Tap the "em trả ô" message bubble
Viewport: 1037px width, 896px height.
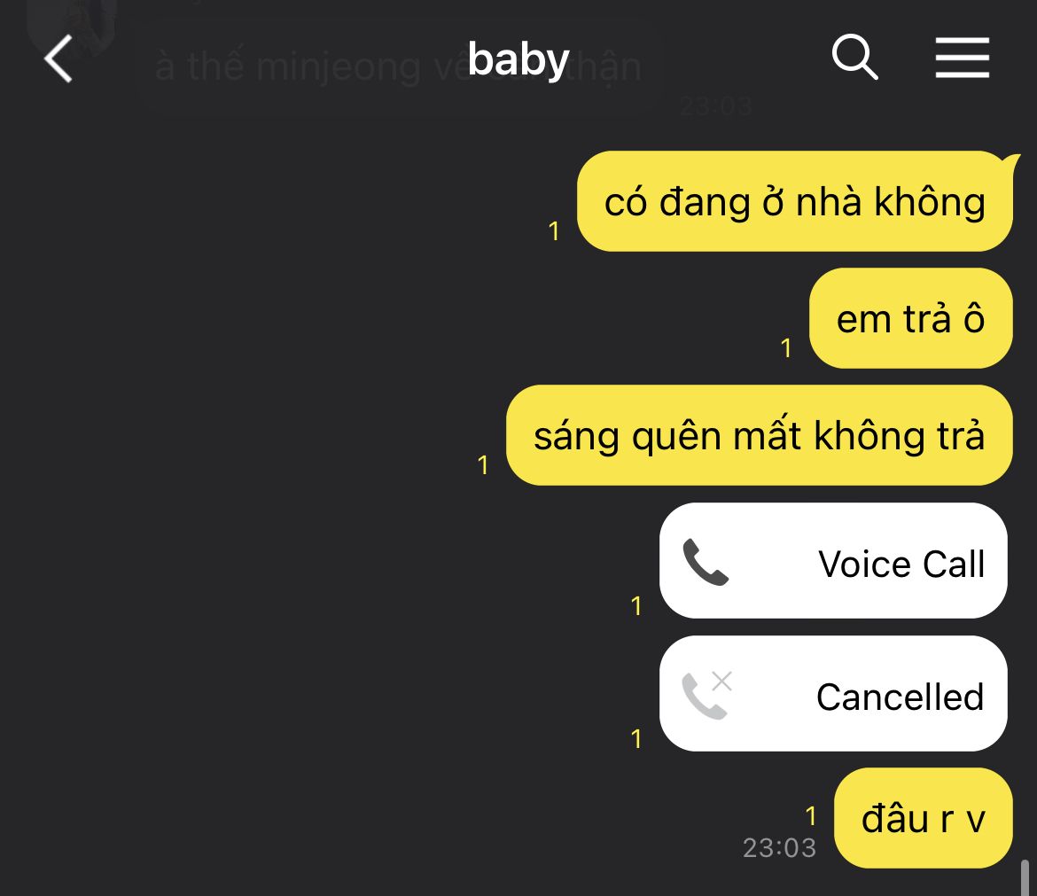point(910,319)
